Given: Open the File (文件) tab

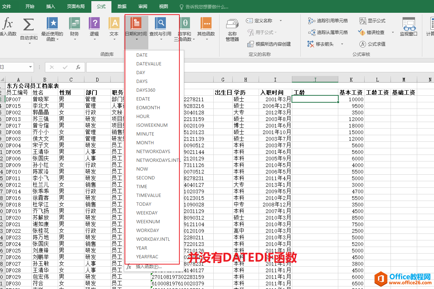Looking at the screenshot, I should pos(6,6).
